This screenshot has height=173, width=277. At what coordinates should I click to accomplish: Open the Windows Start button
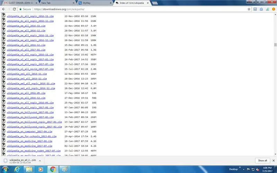click(5, 169)
